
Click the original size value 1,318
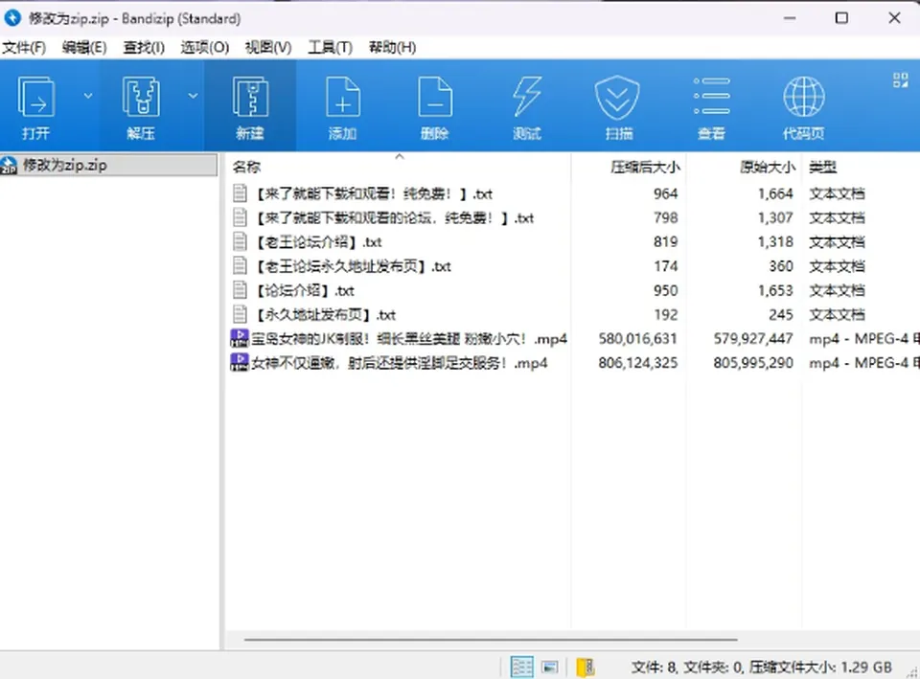click(775, 241)
